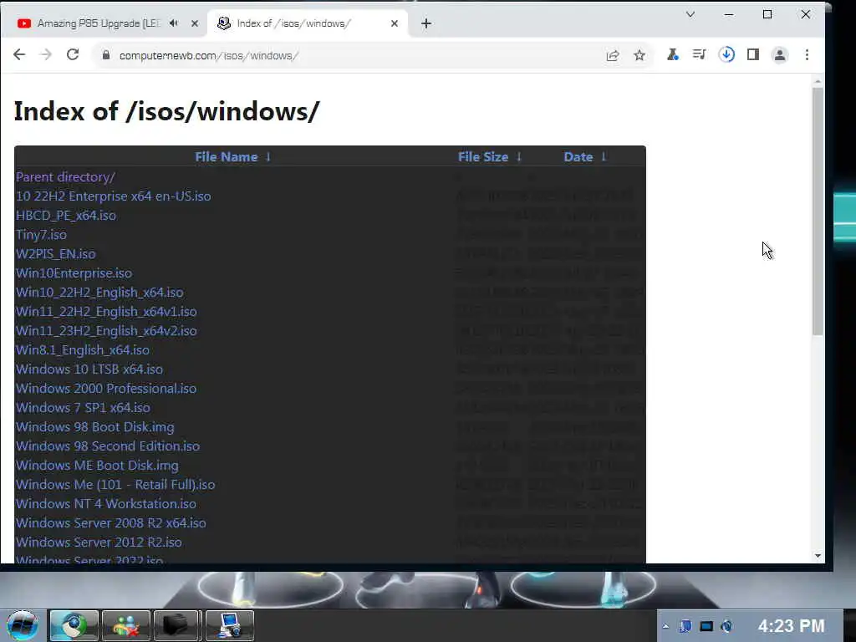Bookmark this page with star
Screen dimensions: 856x642
pyautogui.click(x=639, y=55)
